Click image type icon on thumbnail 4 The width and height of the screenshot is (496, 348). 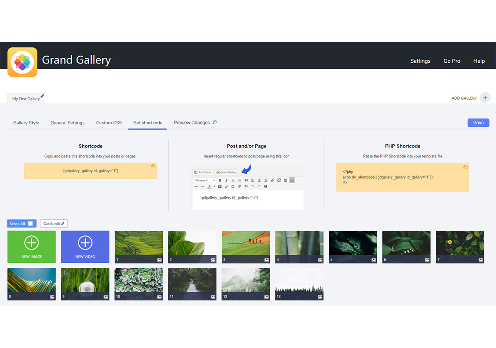[320, 260]
